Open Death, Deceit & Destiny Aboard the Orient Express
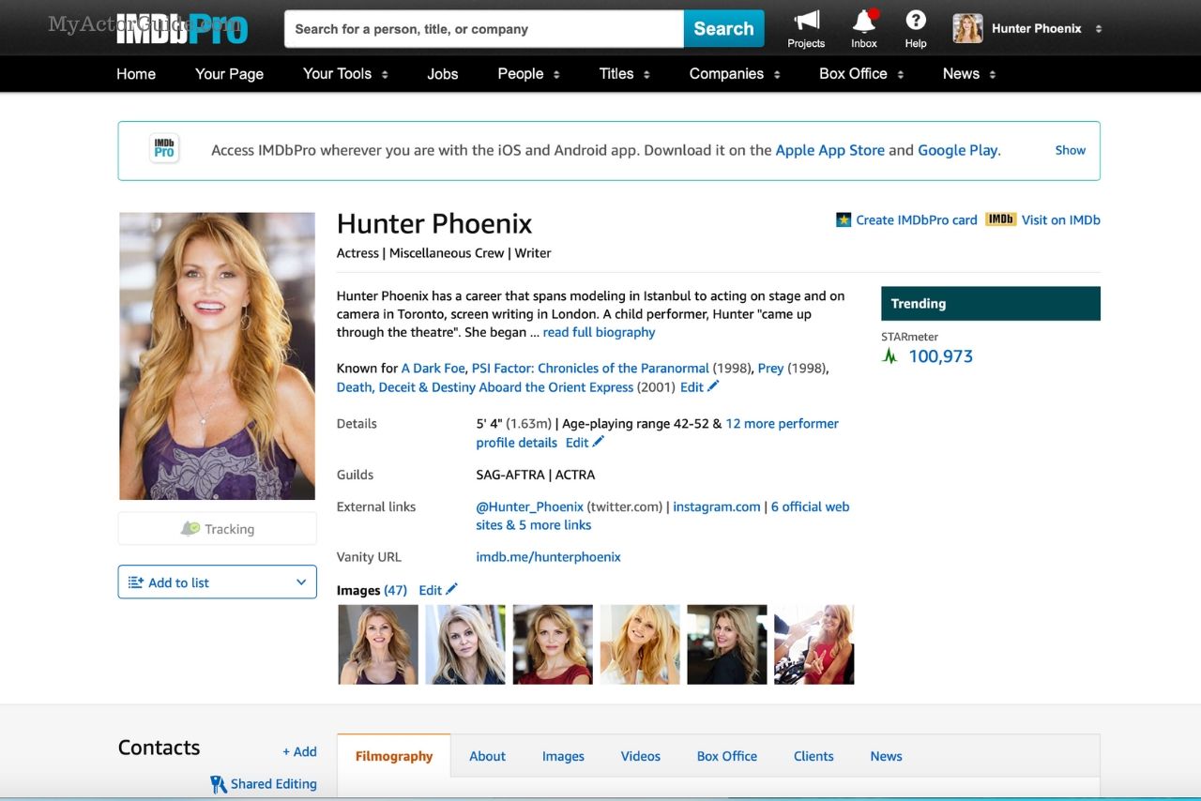1201x801 pixels. click(485, 386)
